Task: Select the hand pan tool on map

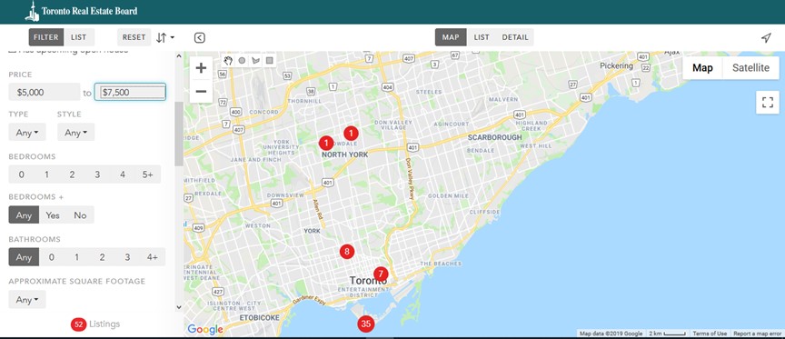Action: click(x=228, y=61)
